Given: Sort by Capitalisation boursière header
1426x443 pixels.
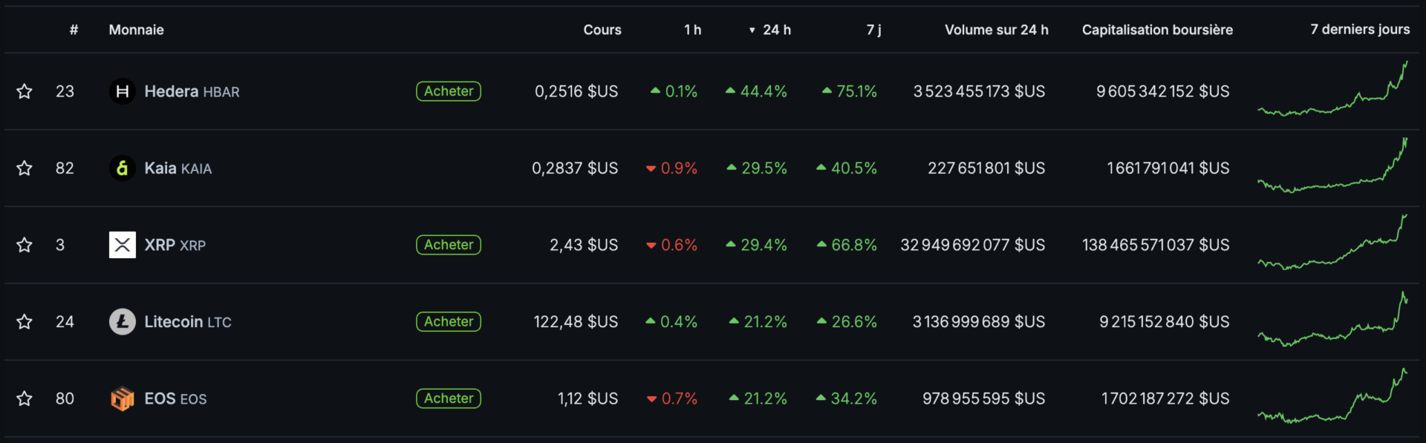Looking at the screenshot, I should [x=1156, y=30].
